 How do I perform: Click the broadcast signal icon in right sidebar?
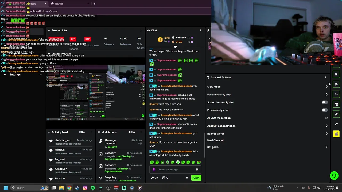336,94
